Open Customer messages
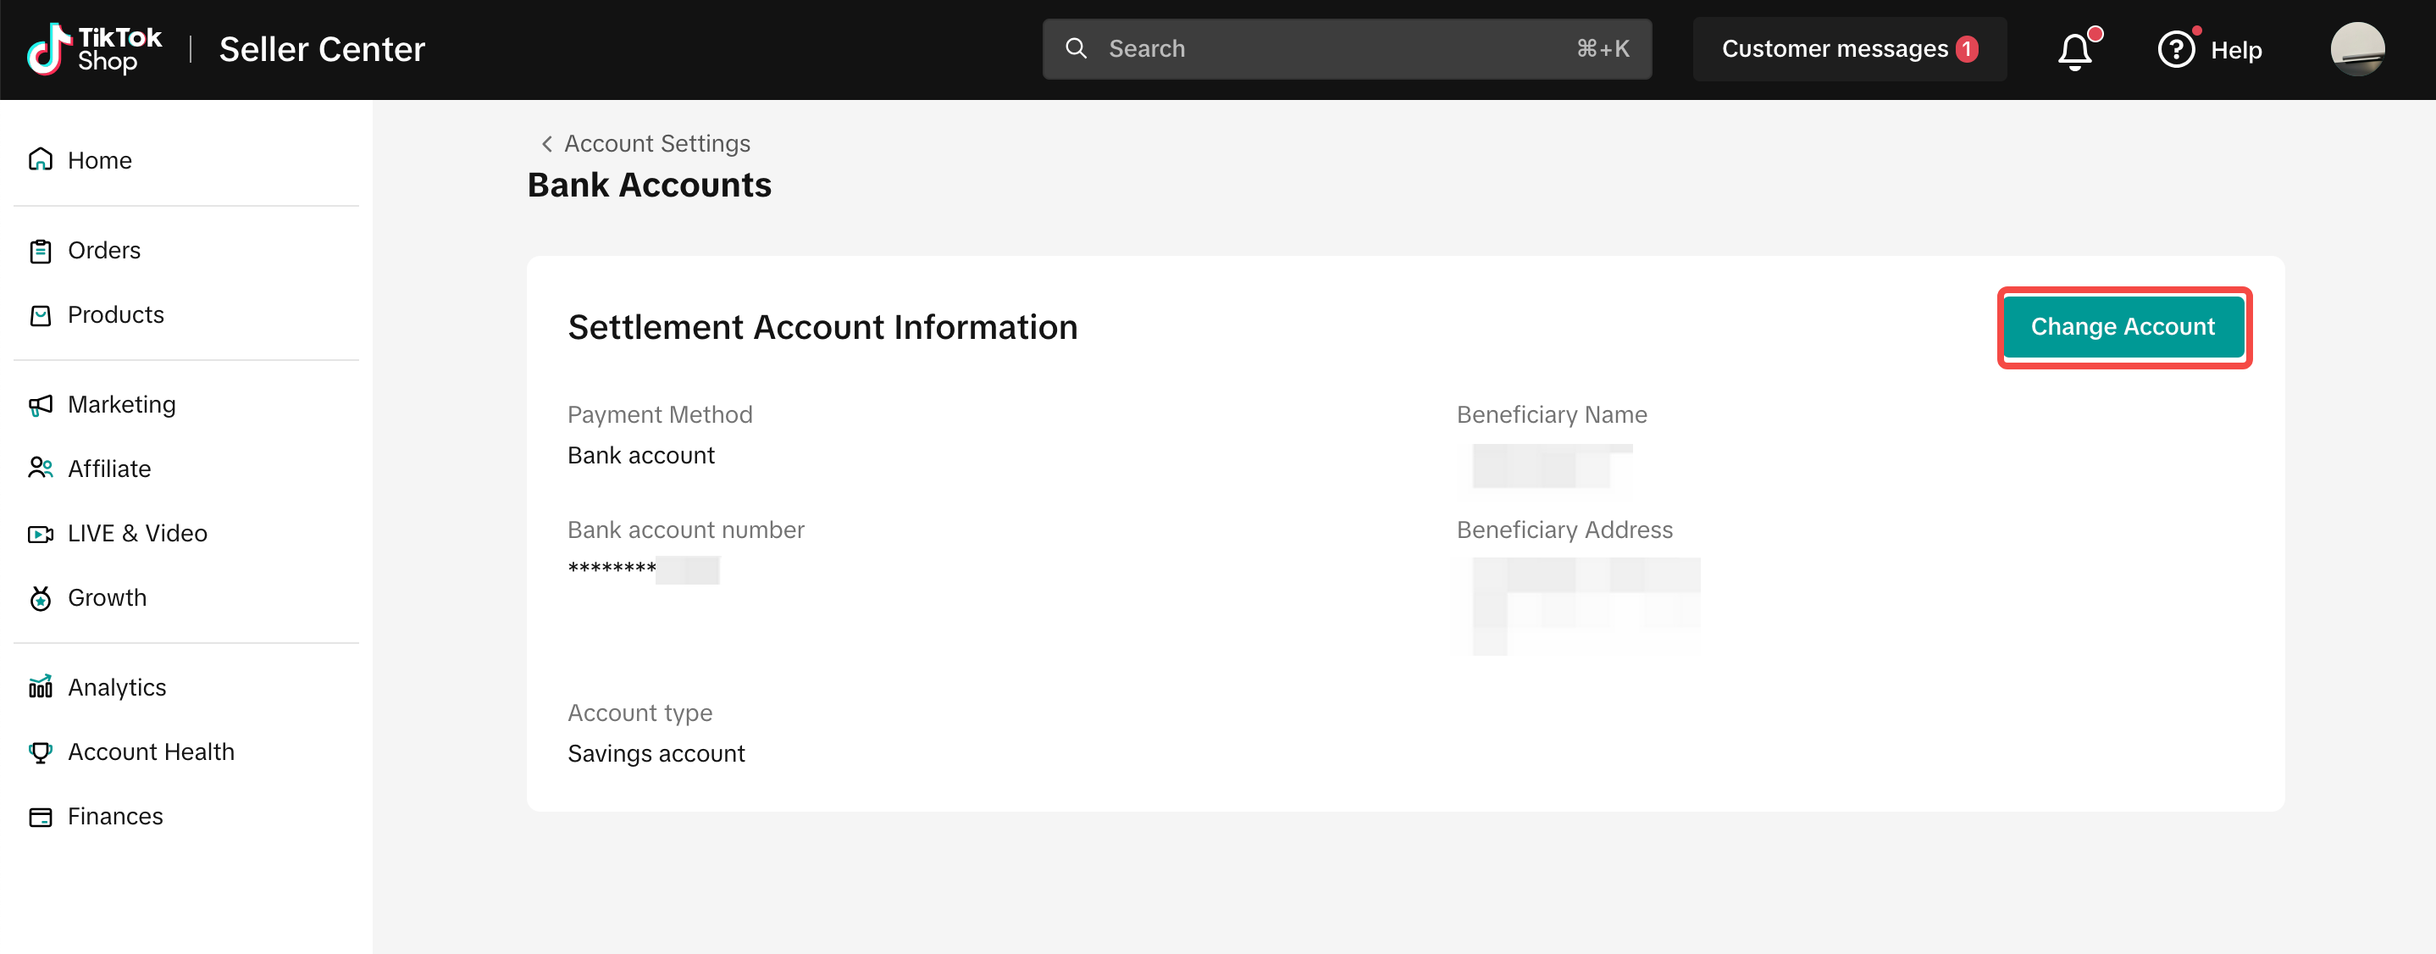Viewport: 2436px width, 954px height. pos(1849,49)
